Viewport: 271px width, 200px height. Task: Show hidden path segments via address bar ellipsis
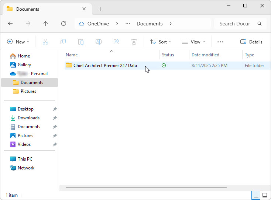click(x=128, y=24)
